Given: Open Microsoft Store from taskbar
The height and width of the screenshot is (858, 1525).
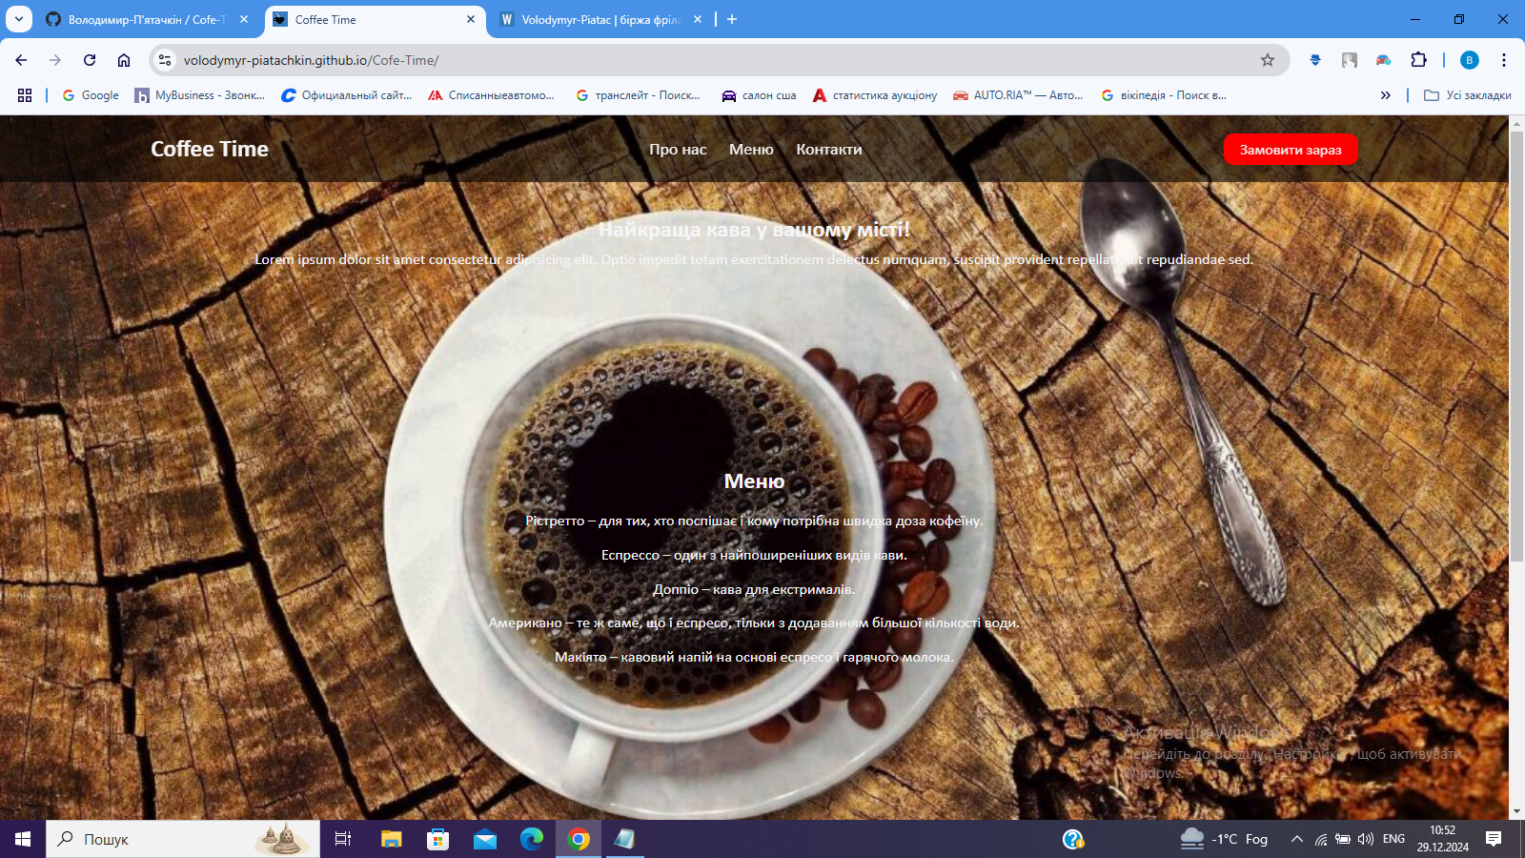Looking at the screenshot, I should tap(437, 839).
